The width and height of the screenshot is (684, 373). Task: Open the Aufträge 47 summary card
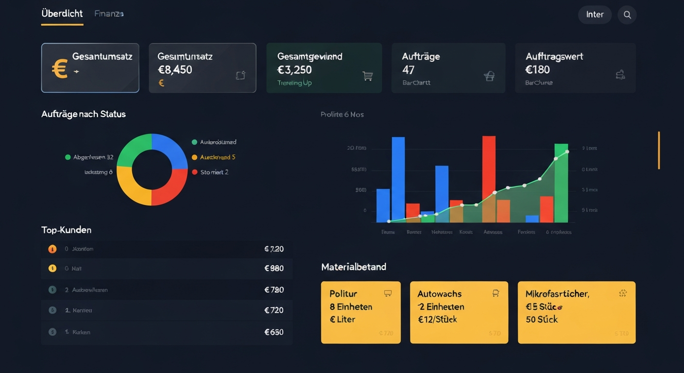tap(448, 68)
